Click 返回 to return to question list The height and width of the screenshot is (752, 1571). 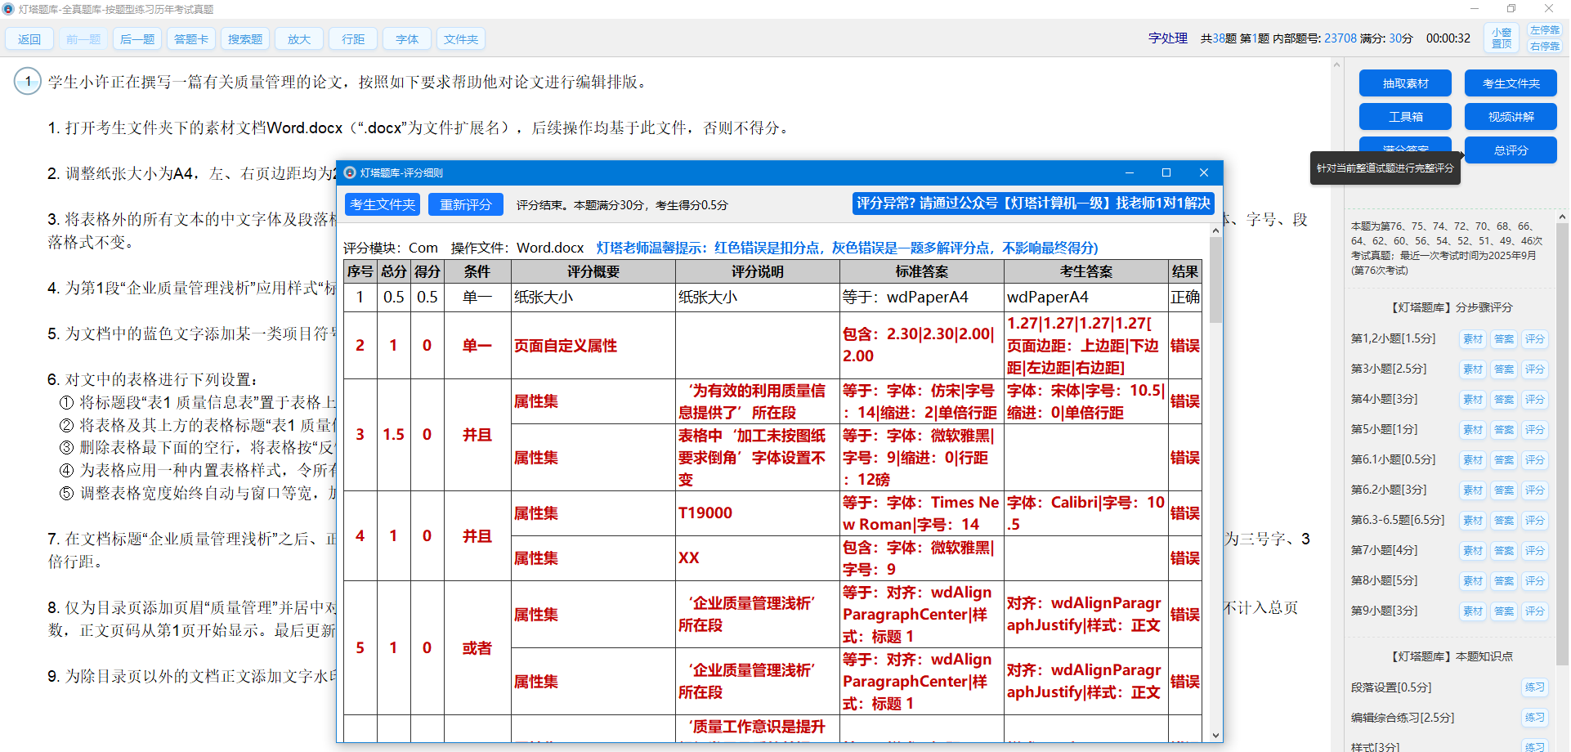tap(29, 38)
